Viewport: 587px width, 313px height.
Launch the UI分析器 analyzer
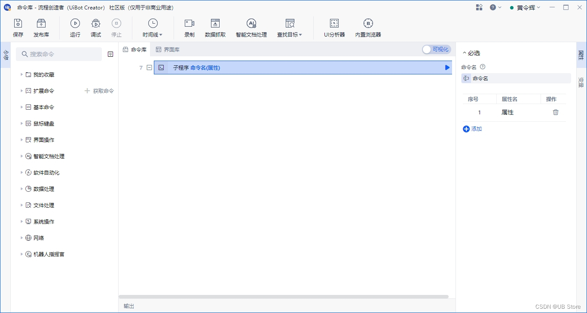pyautogui.click(x=334, y=28)
